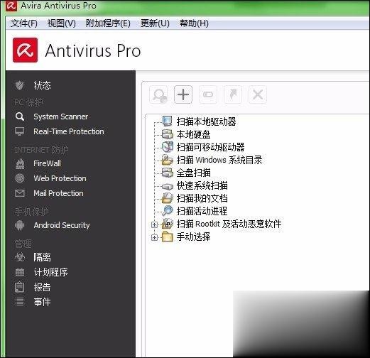Viewport: 370px width, 358px height.
Task: Click the delete profile X toolbar icon
Action: point(258,94)
